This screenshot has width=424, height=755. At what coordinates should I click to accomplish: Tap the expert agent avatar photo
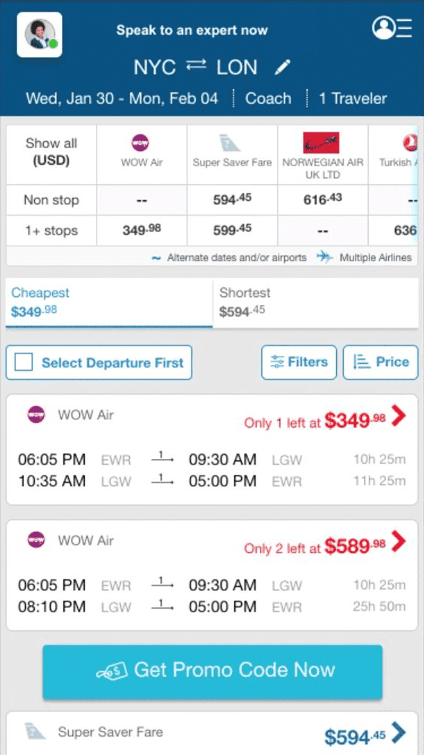click(x=39, y=35)
